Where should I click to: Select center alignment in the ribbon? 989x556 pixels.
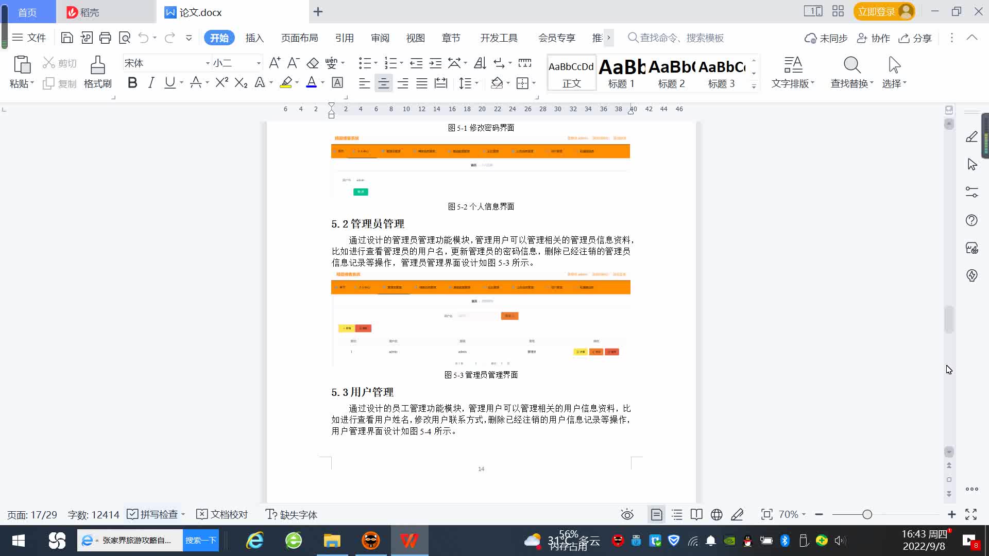pos(383,83)
